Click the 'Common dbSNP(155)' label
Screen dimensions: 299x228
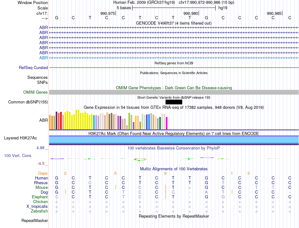tap(28, 102)
